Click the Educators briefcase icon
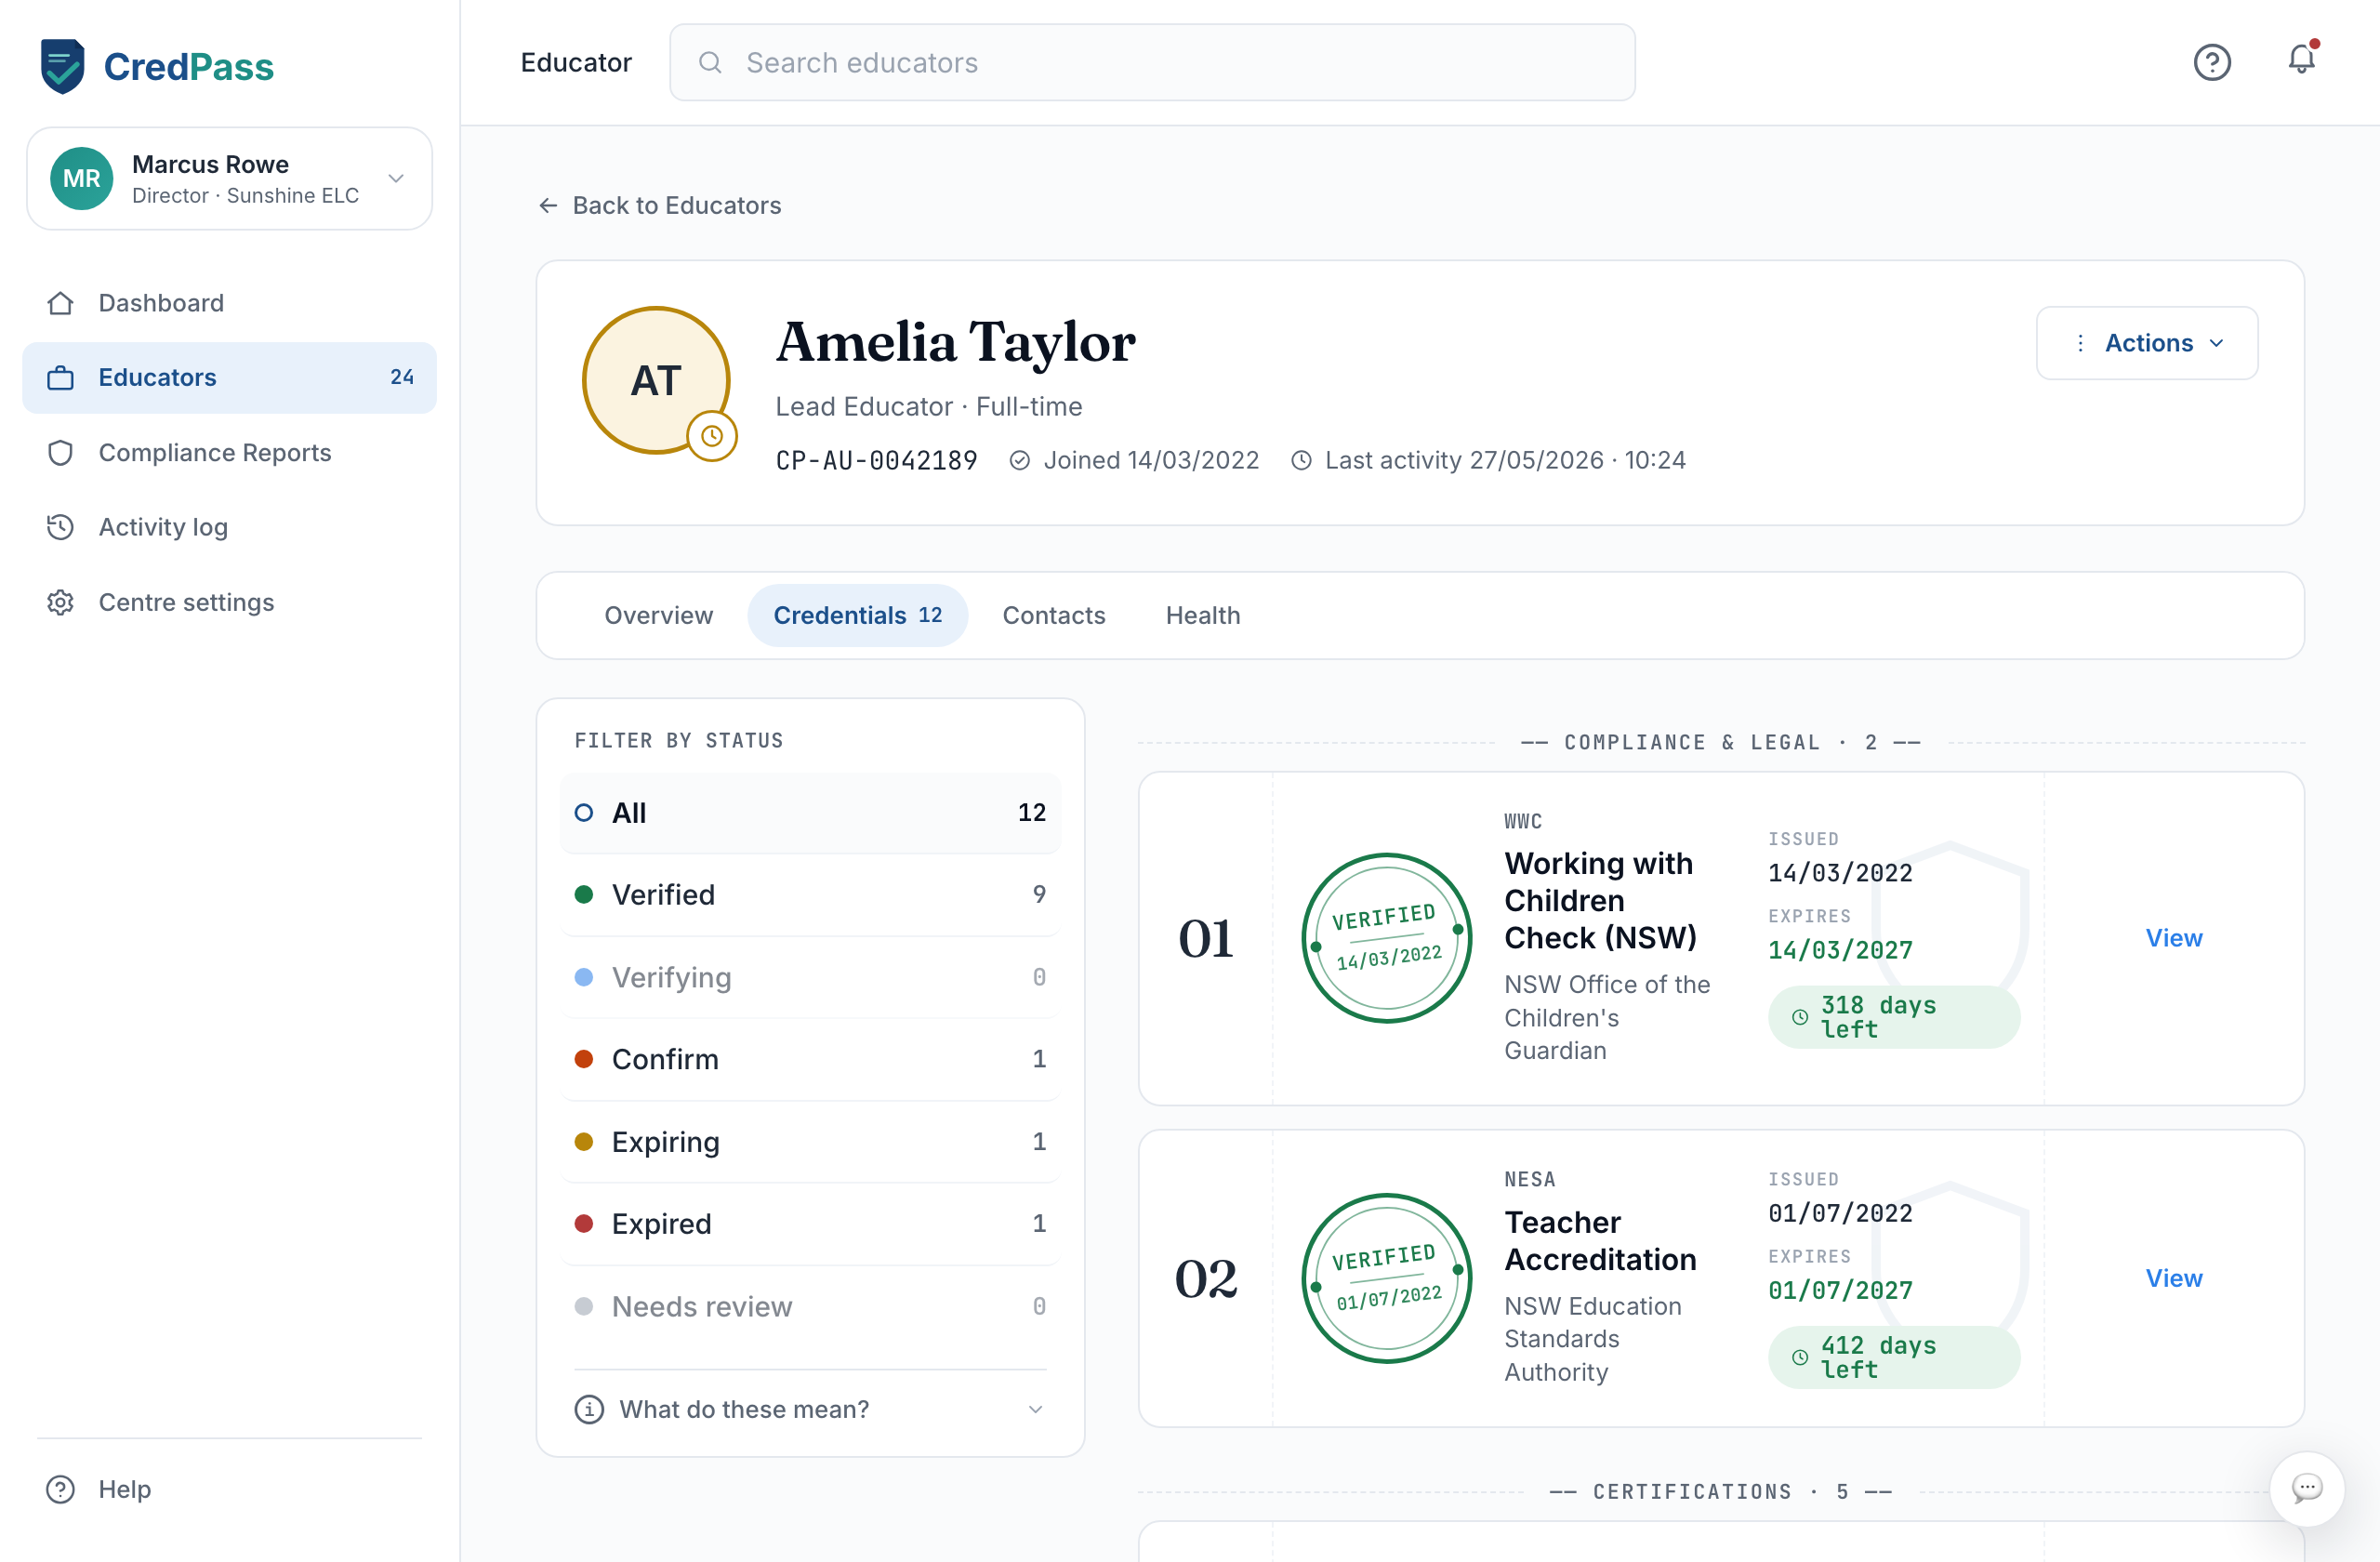This screenshot has width=2380, height=1562. [61, 378]
